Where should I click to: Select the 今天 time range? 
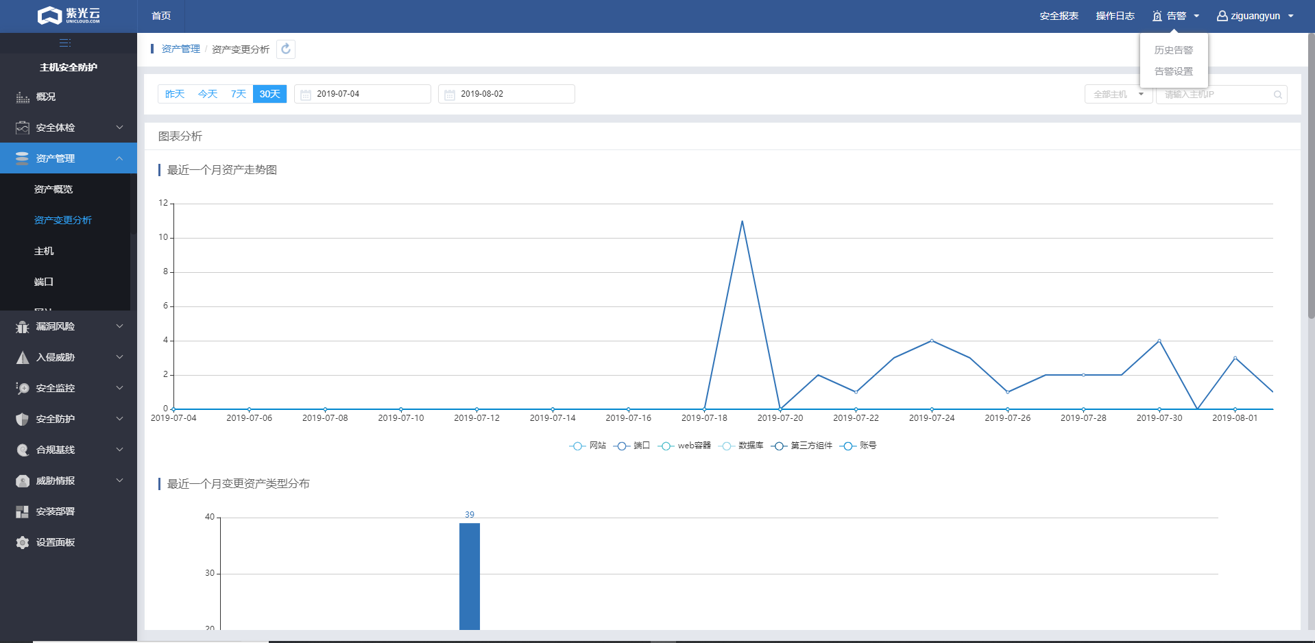click(208, 94)
